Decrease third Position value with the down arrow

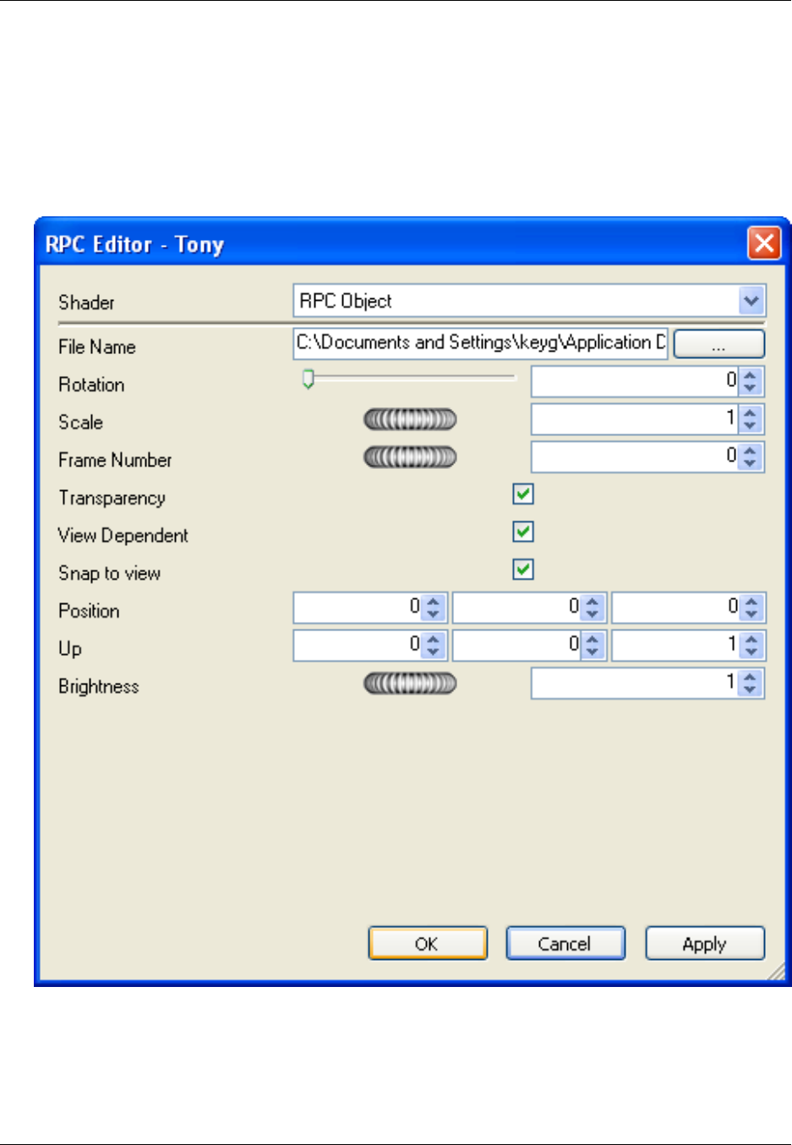pyautogui.click(x=751, y=614)
